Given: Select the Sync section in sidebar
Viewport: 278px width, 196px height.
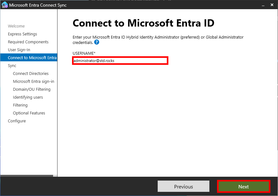Looking at the screenshot, I should click(x=12, y=65).
